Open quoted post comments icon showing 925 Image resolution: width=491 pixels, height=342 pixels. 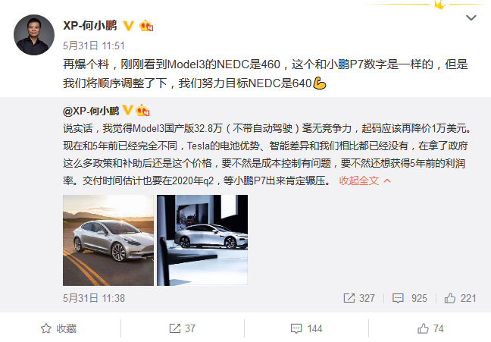point(410,298)
